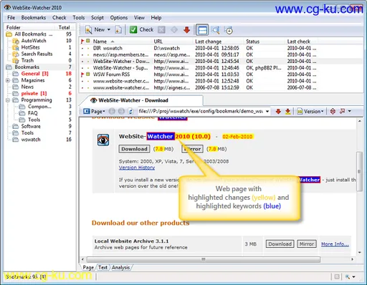Click the red arrow with yellow highlight icon

coord(287,112)
